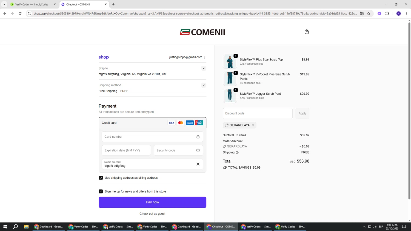
Task: Click the COMENII store logo
Action: click(x=202, y=32)
